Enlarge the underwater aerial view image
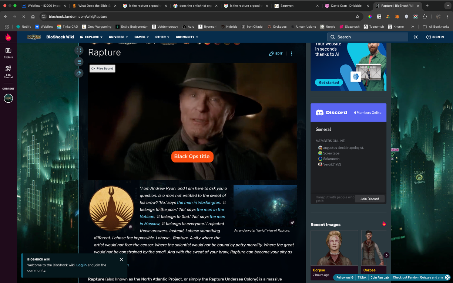Image resolution: width=453 pixels, height=283 pixels. pos(292,222)
